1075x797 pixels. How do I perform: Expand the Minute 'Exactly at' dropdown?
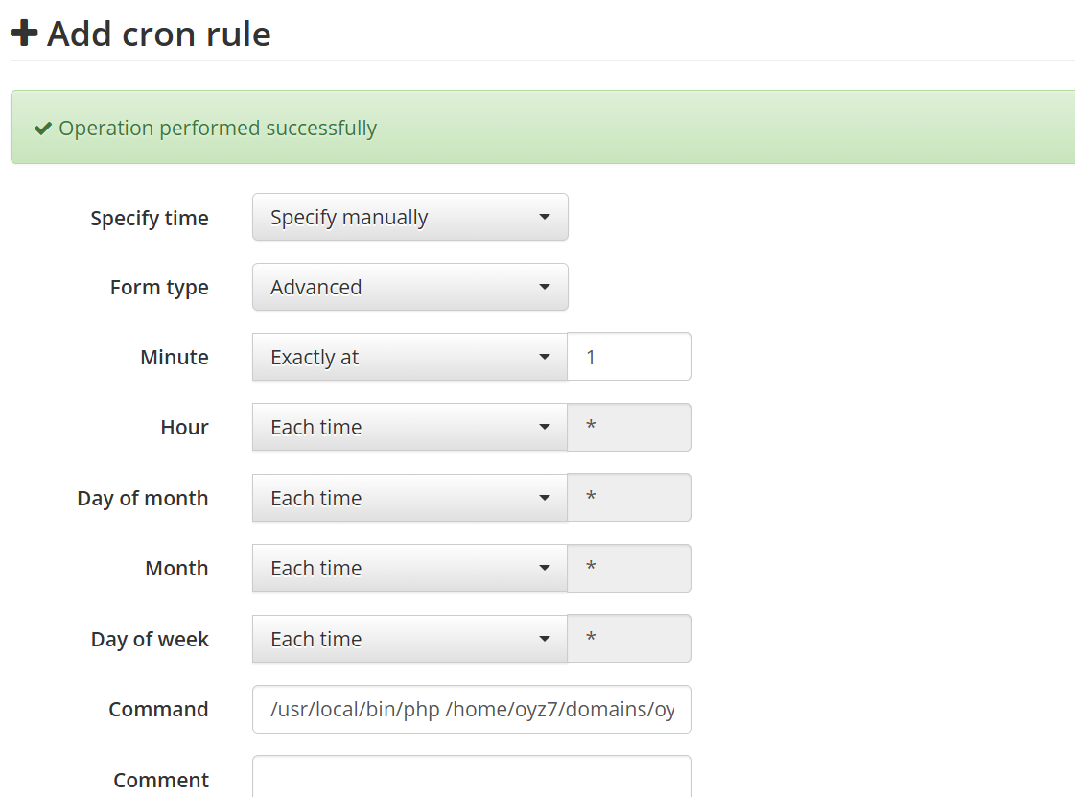click(x=409, y=358)
